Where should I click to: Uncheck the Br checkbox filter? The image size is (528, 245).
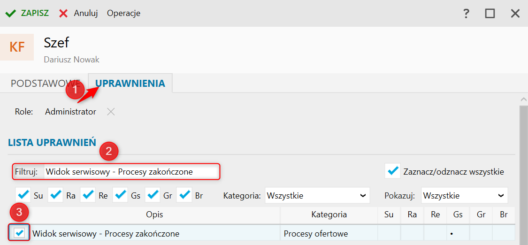pyautogui.click(x=185, y=195)
